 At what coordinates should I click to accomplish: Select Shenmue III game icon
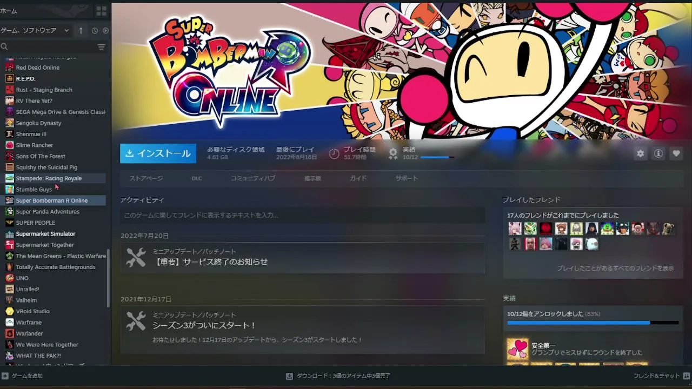click(9, 134)
